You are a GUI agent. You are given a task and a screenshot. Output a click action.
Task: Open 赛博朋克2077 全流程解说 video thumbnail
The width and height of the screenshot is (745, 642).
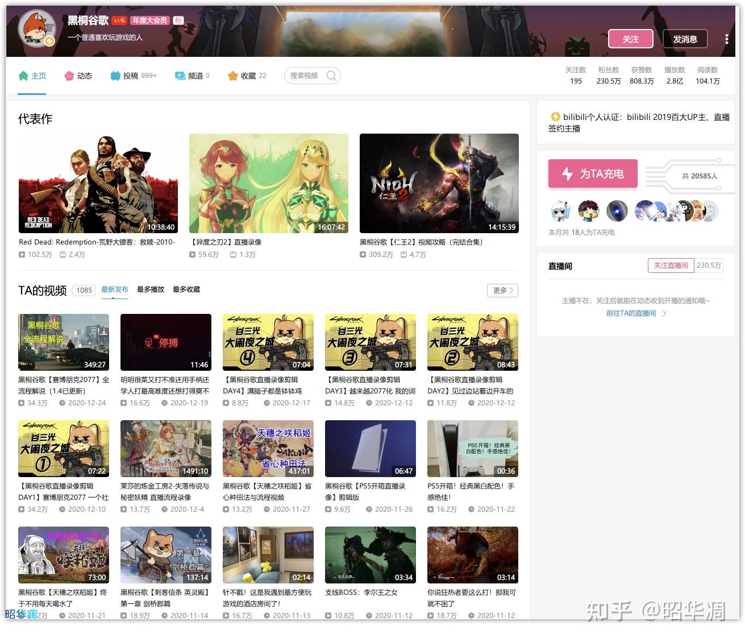click(64, 342)
